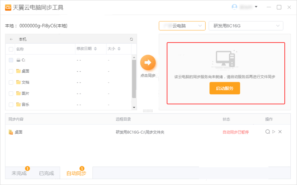Open the 研发用8C16G dropdown
The height and width of the screenshot is (185, 297).
pos(246,26)
